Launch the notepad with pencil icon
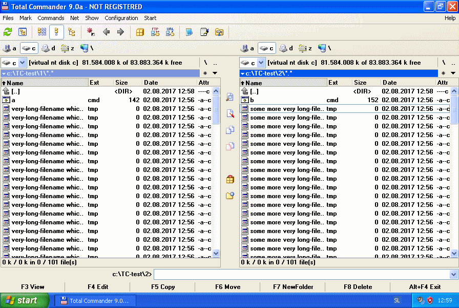The width and height of the screenshot is (459, 308). 204,32
